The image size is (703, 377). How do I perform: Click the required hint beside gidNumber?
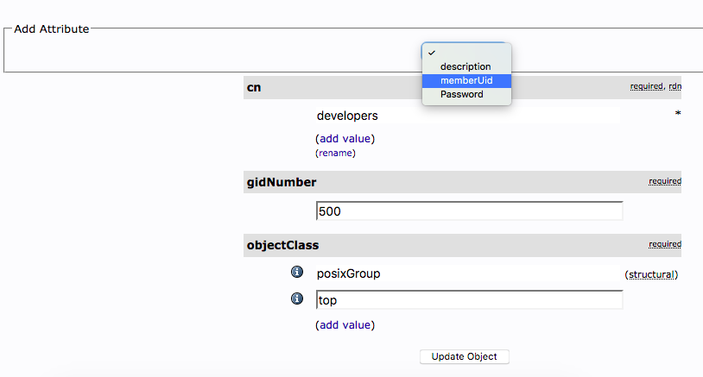click(x=664, y=181)
